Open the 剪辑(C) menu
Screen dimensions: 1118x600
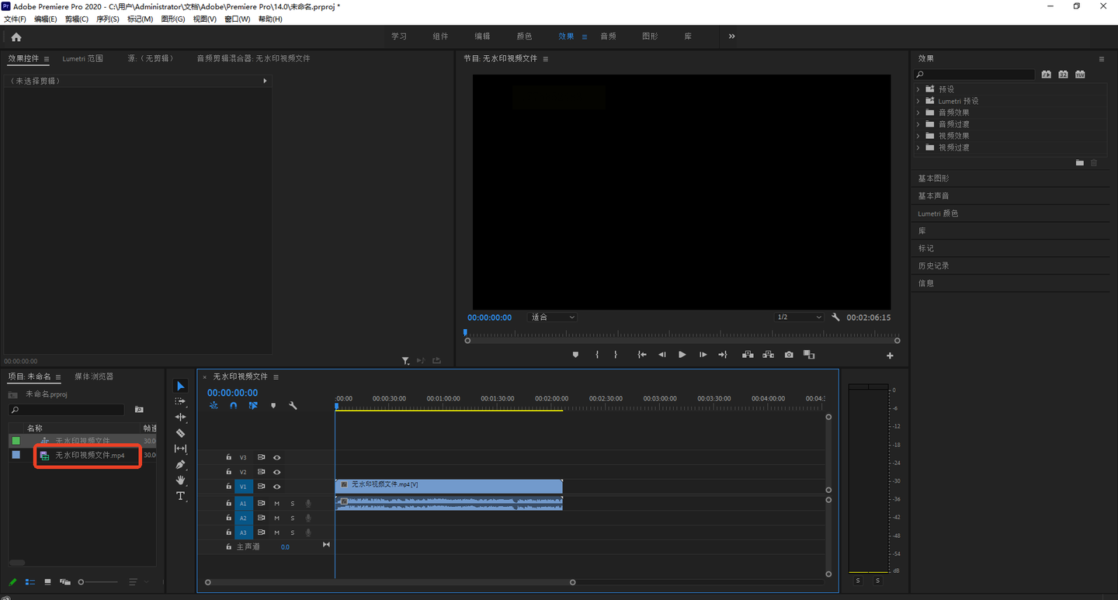[77, 19]
